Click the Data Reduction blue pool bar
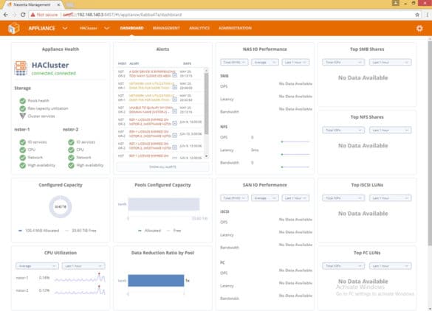This screenshot has height=311, width=432. pyautogui.click(x=156, y=281)
